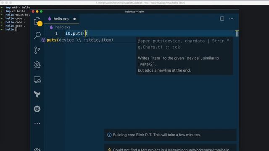Open the Explorer view in activity bar
This screenshot has width=269, height=151.
(37, 21)
